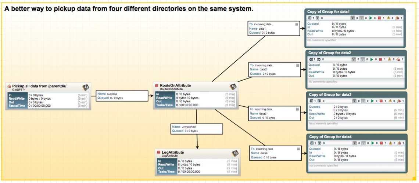Click the bold LogAttribute processor name
This screenshot has height=183, width=419.
[x=173, y=152]
